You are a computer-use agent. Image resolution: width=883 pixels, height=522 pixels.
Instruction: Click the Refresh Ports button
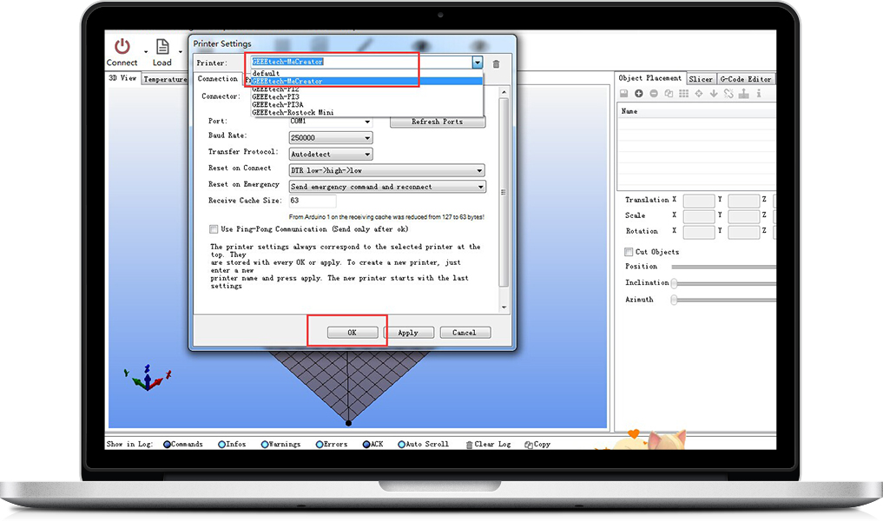pyautogui.click(x=437, y=122)
